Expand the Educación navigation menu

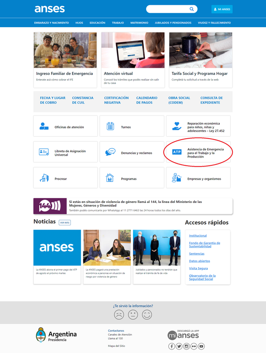click(97, 23)
